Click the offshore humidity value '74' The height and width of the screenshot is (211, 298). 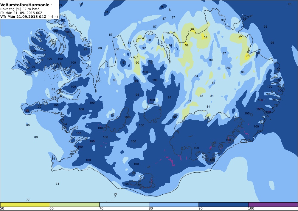coord(58,184)
